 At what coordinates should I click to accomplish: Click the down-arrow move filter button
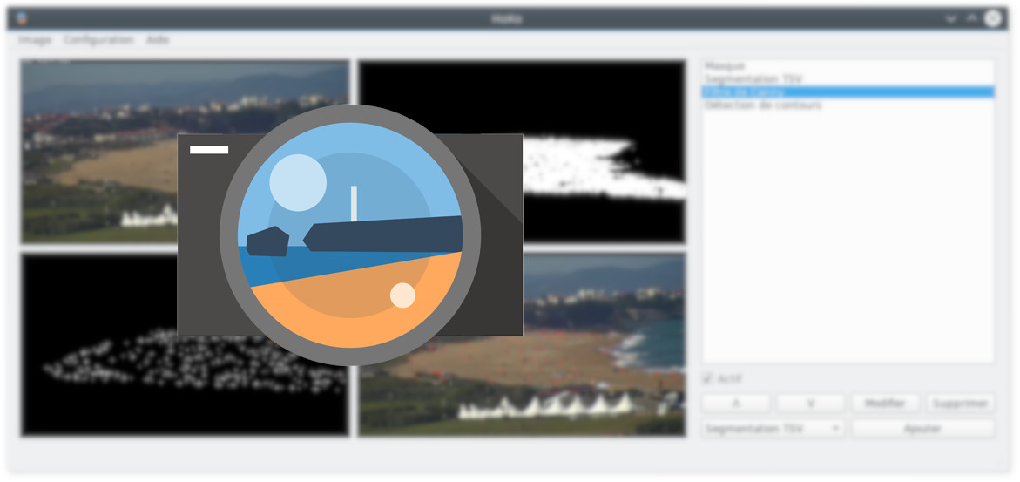(x=810, y=404)
